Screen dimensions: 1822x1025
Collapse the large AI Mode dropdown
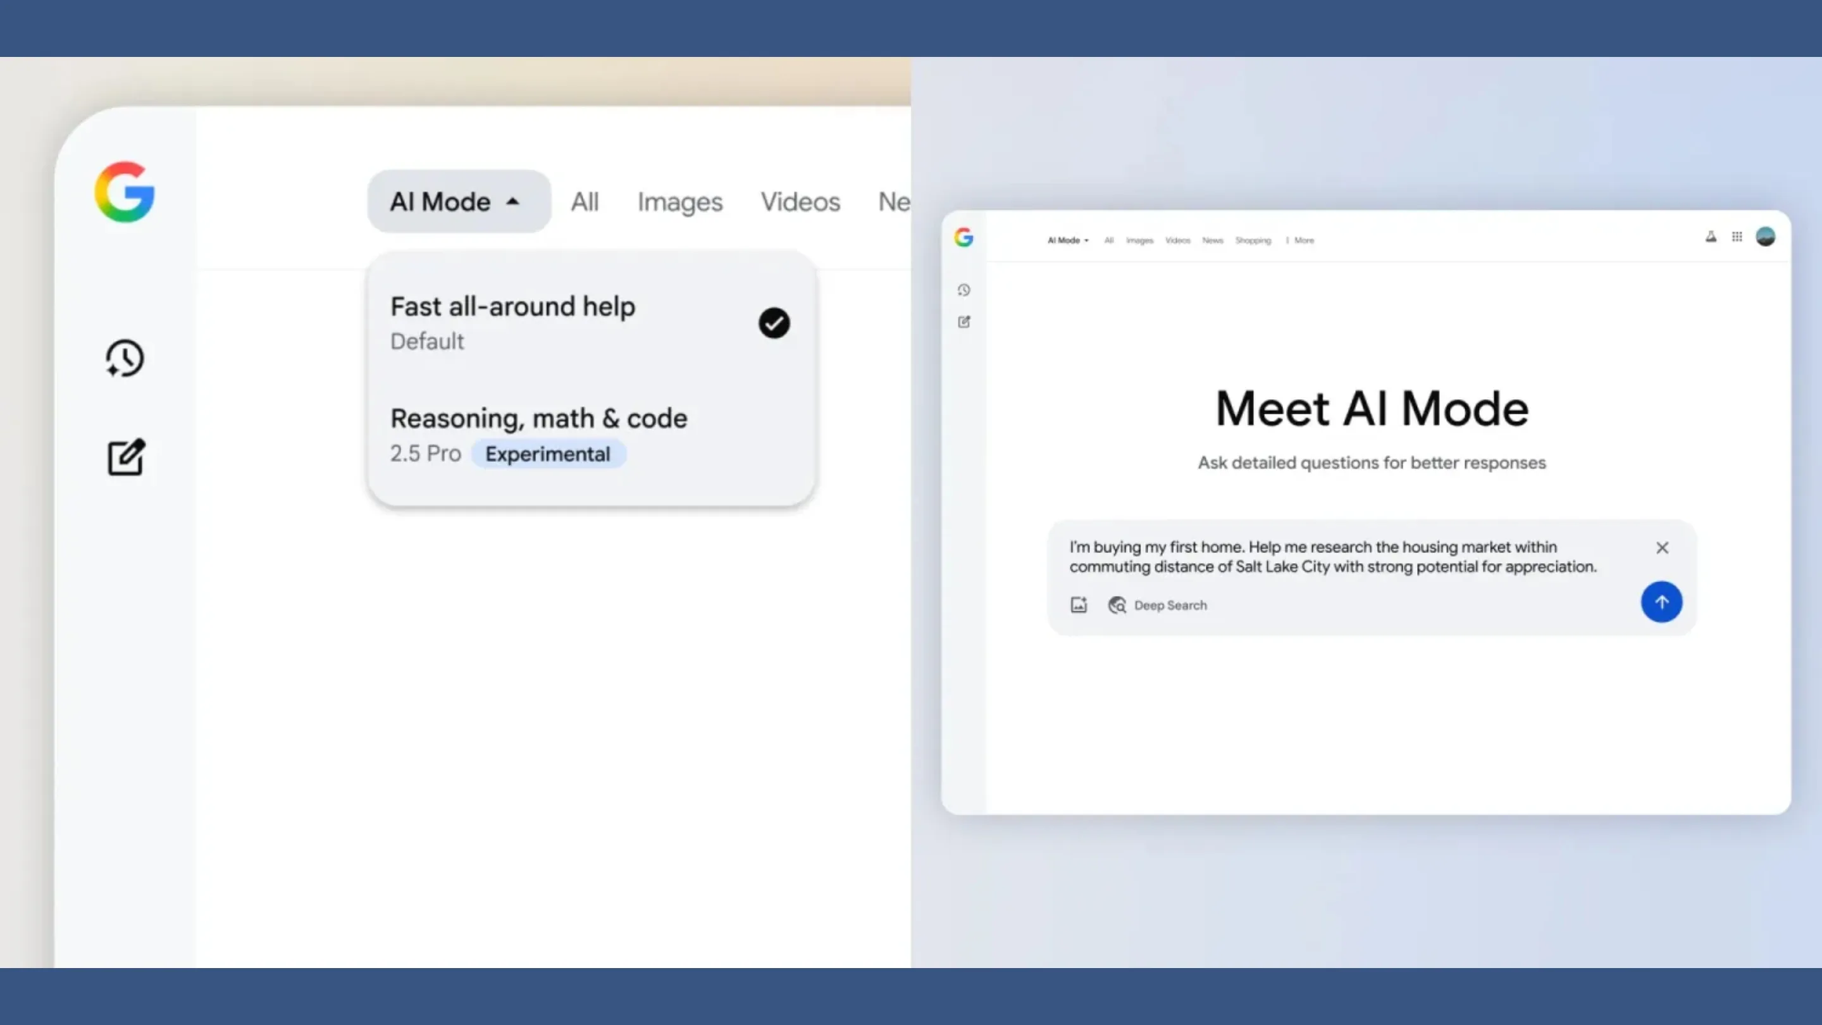(459, 202)
